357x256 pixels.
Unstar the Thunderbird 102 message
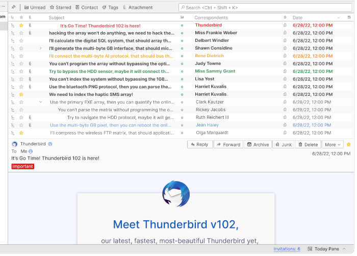tap(21, 25)
